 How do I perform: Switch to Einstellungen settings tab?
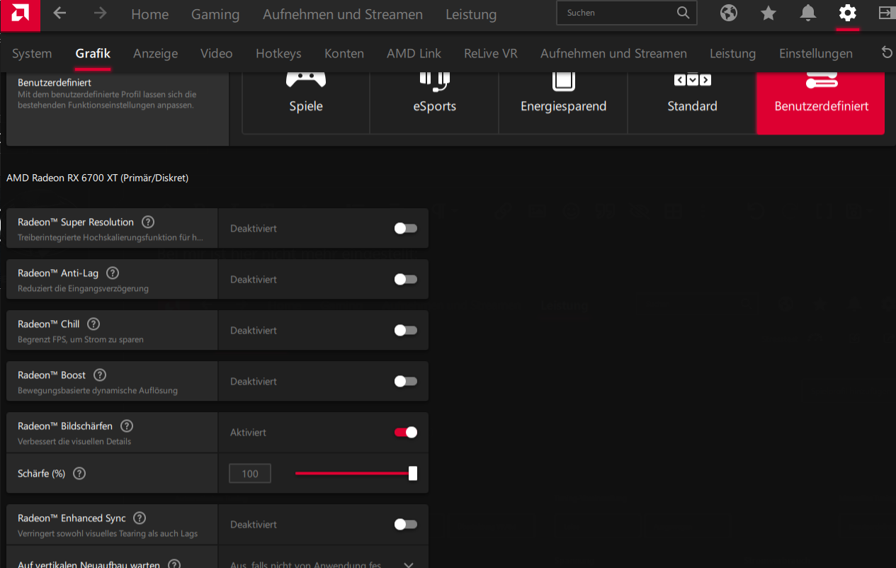816,53
